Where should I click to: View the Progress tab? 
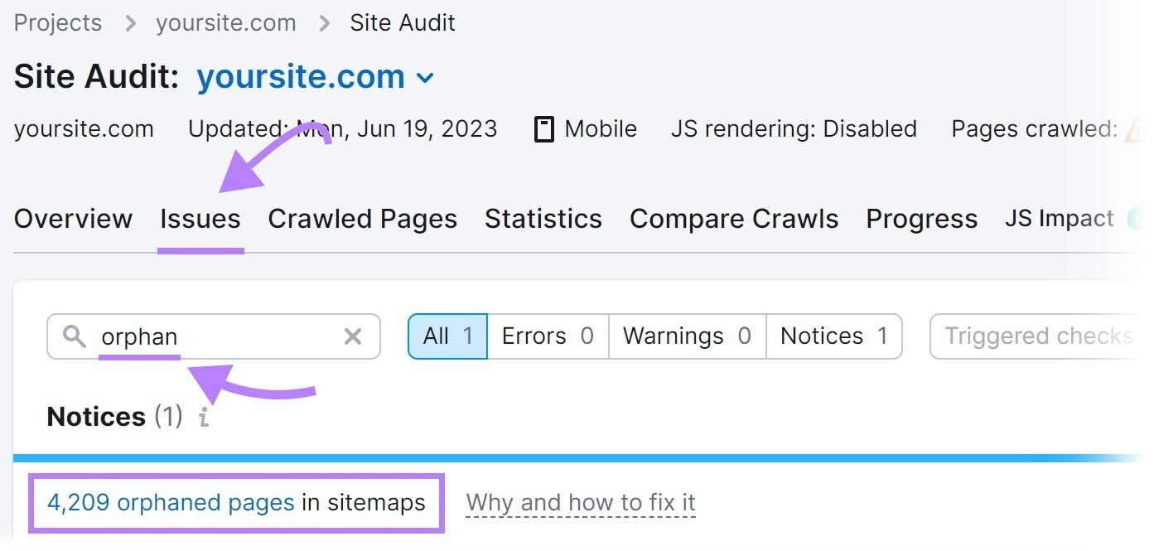pos(920,219)
